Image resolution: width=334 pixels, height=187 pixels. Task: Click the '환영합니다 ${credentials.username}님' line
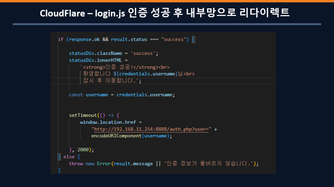pos(139,74)
